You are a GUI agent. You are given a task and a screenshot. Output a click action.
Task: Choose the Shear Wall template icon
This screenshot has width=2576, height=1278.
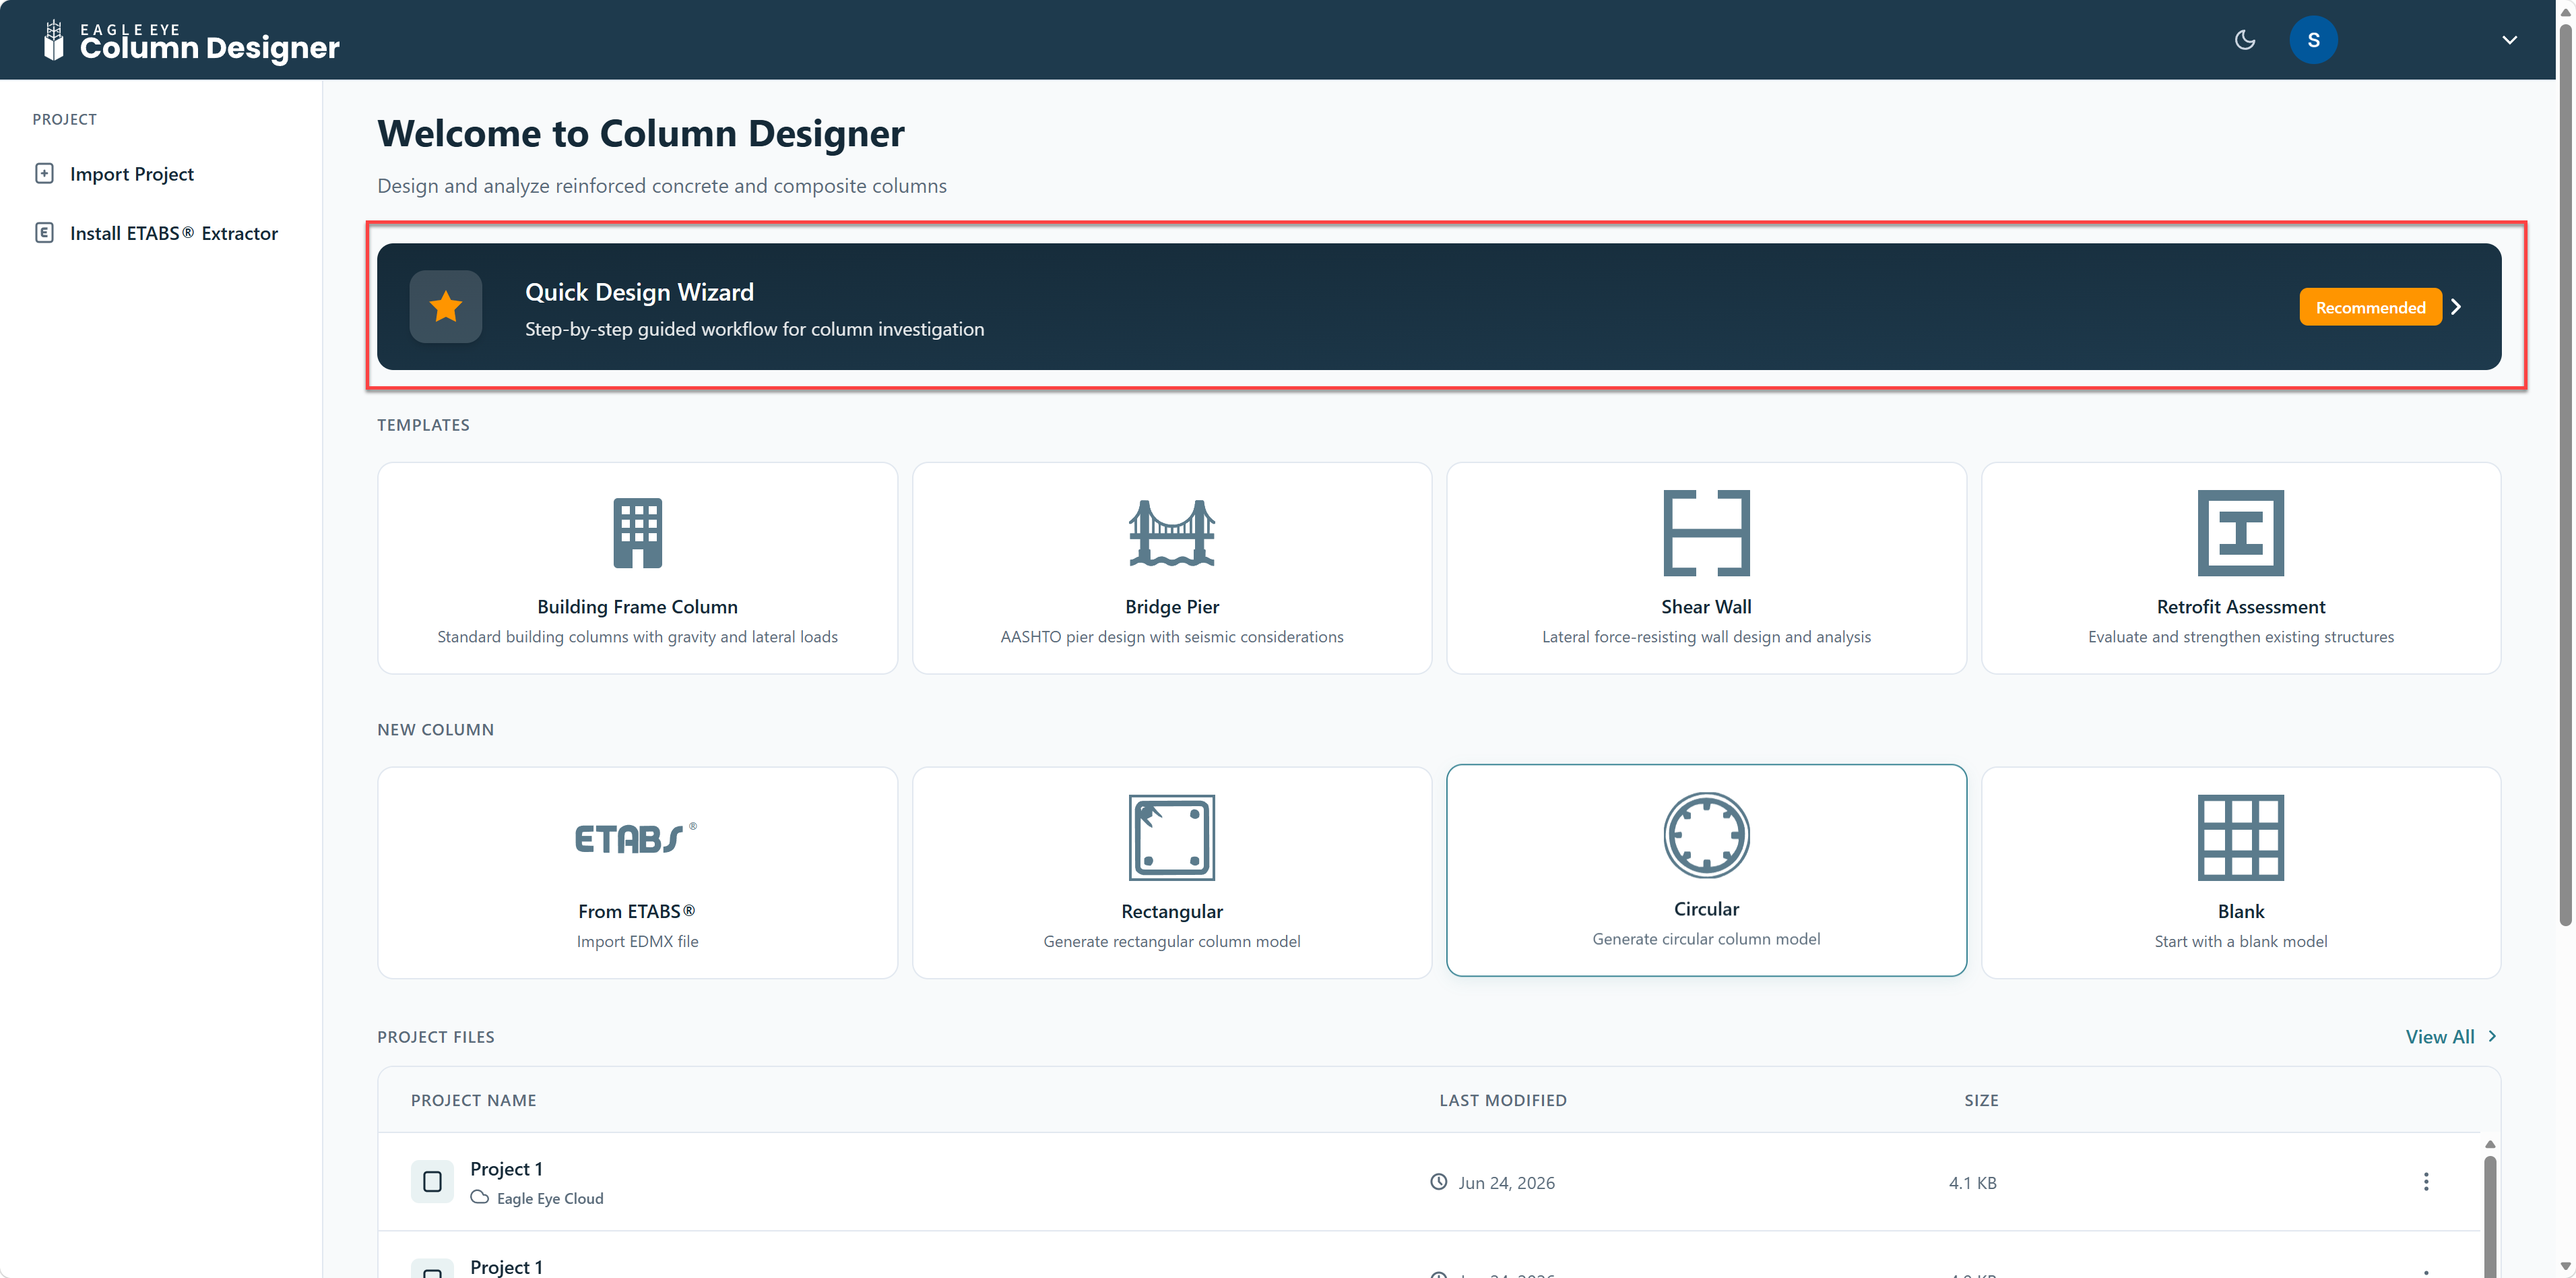[1706, 532]
